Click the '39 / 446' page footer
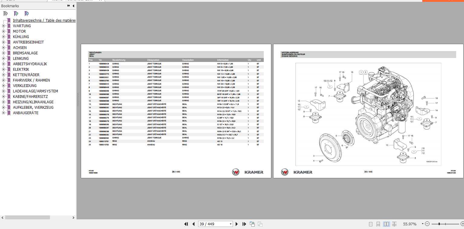This screenshot has height=229, width=464. coord(368,172)
